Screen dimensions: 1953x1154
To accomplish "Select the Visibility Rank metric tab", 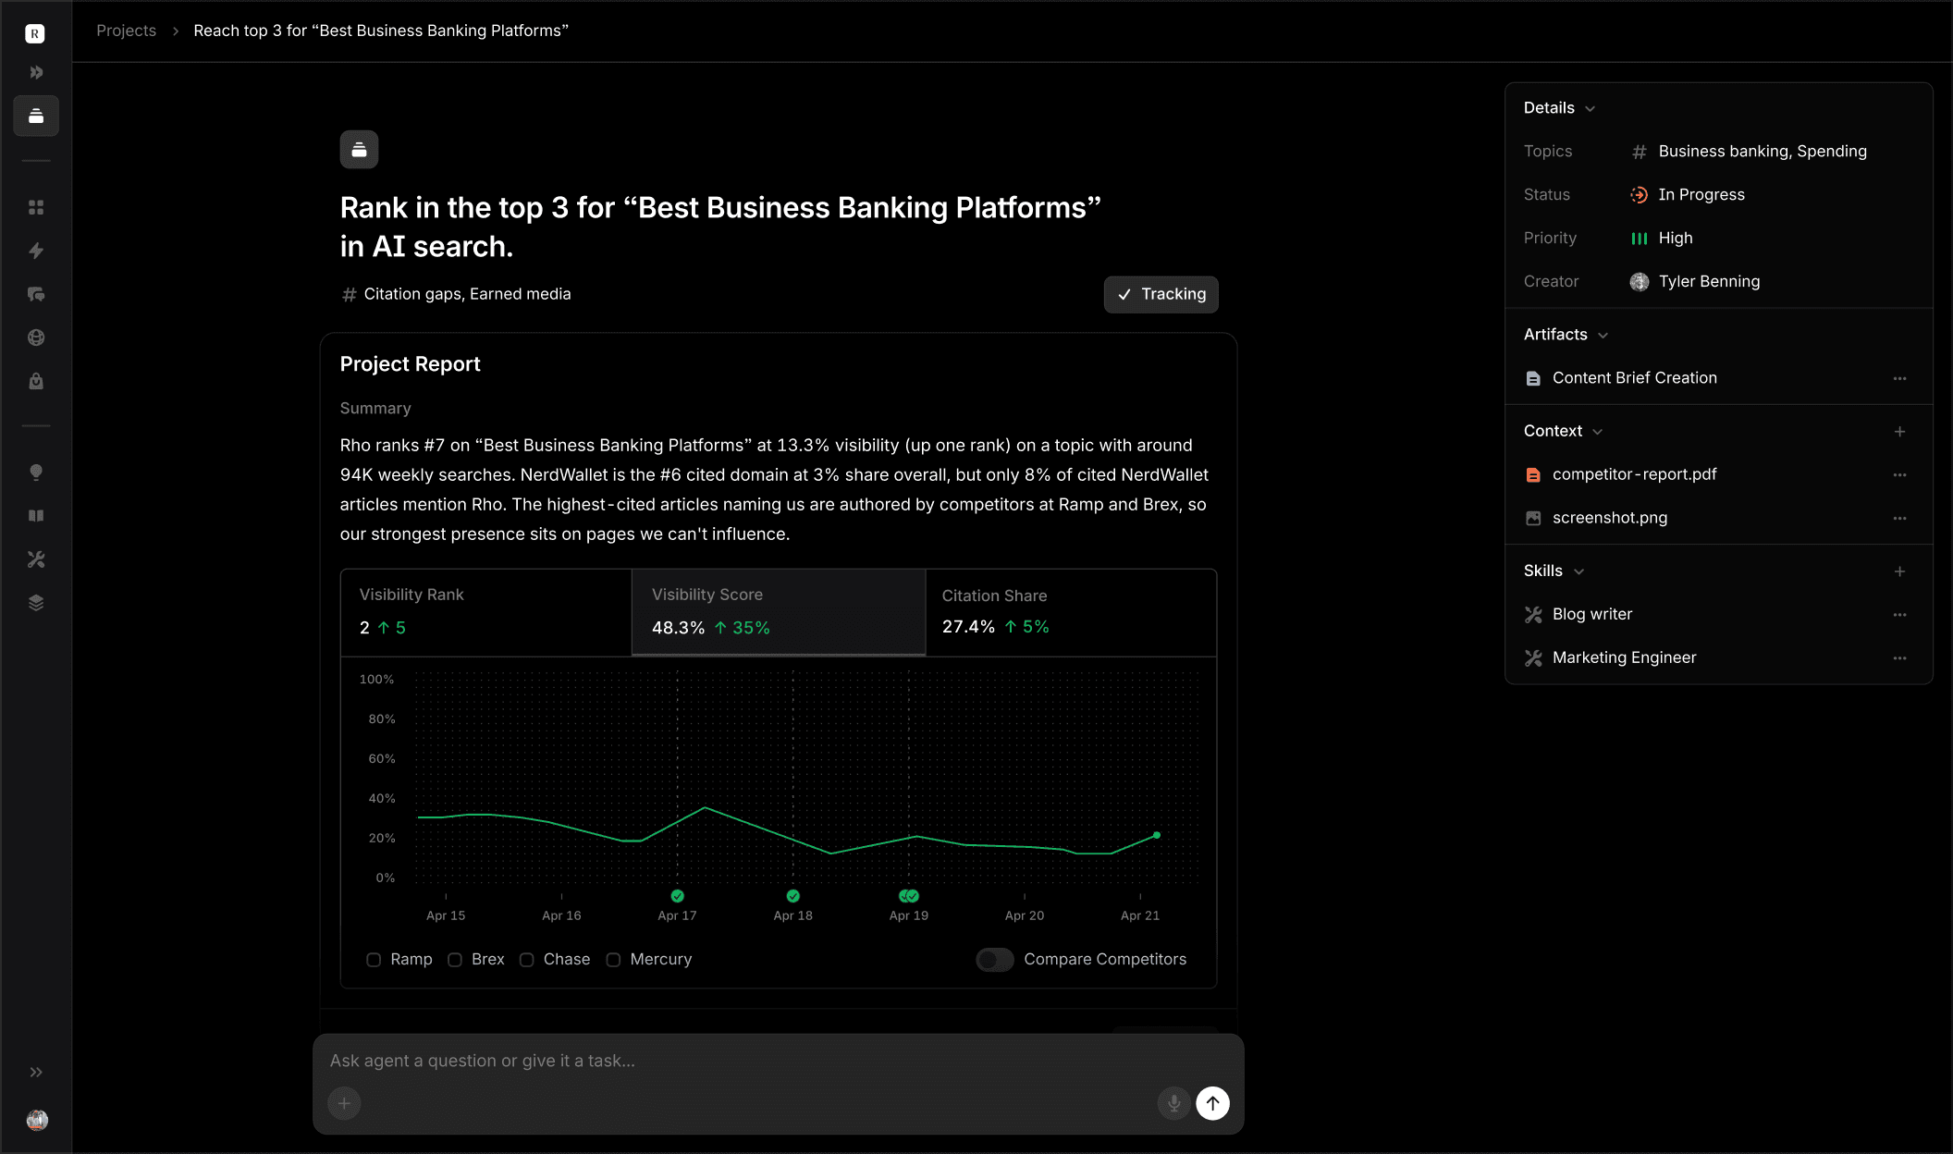I will (486, 612).
